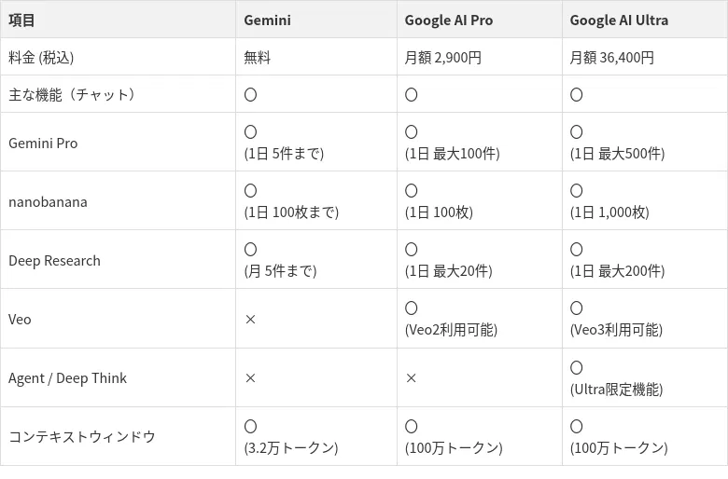Screen dimensions: 728x479
Task: Click the circle mark for Gemini context window
Action: pyautogui.click(x=250, y=426)
